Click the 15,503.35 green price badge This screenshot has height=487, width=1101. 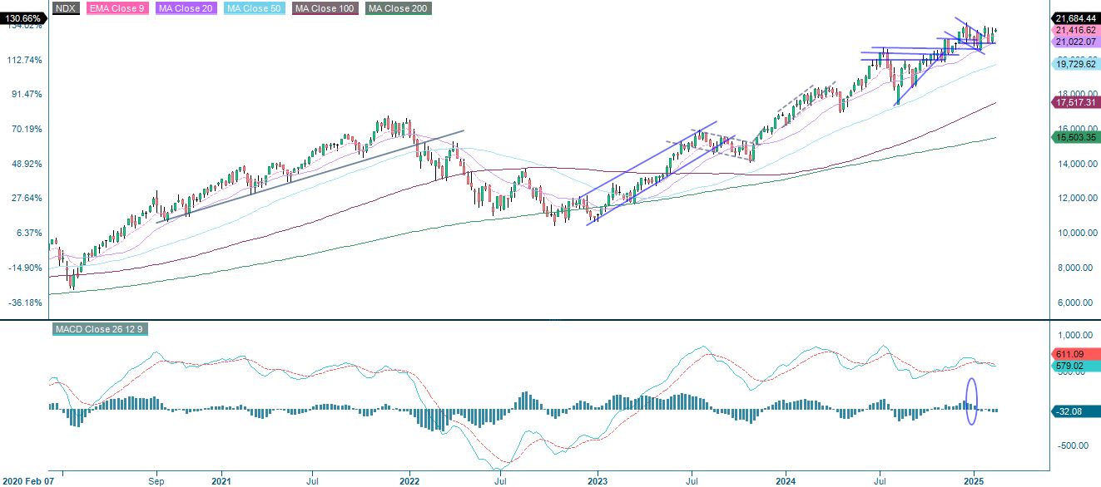pyautogui.click(x=1072, y=135)
